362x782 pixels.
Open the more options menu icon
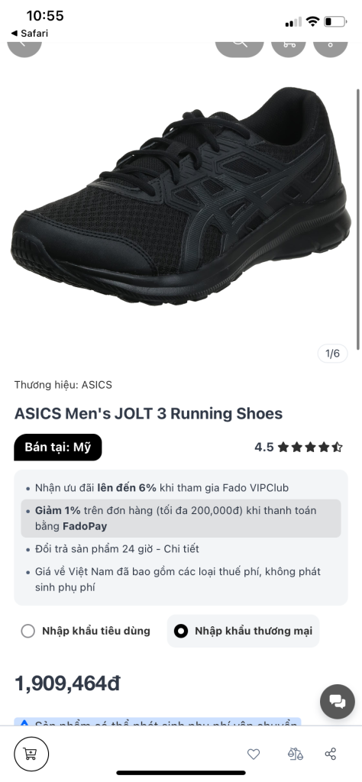(330, 47)
